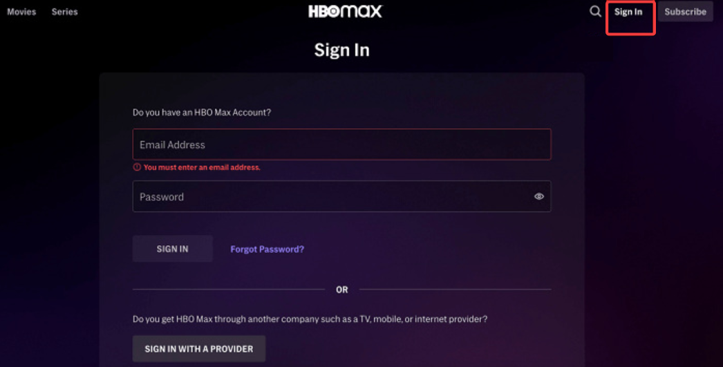The height and width of the screenshot is (367, 723).
Task: Go to the Series section
Action: (x=65, y=12)
